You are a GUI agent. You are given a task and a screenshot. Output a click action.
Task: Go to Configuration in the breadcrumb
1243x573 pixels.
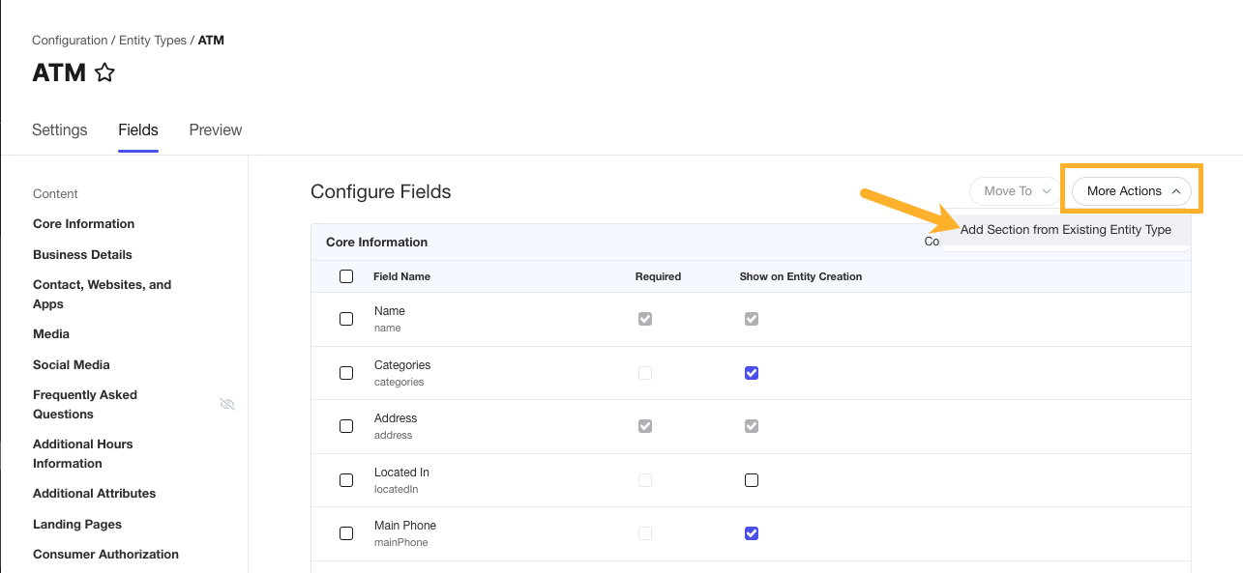(x=70, y=41)
